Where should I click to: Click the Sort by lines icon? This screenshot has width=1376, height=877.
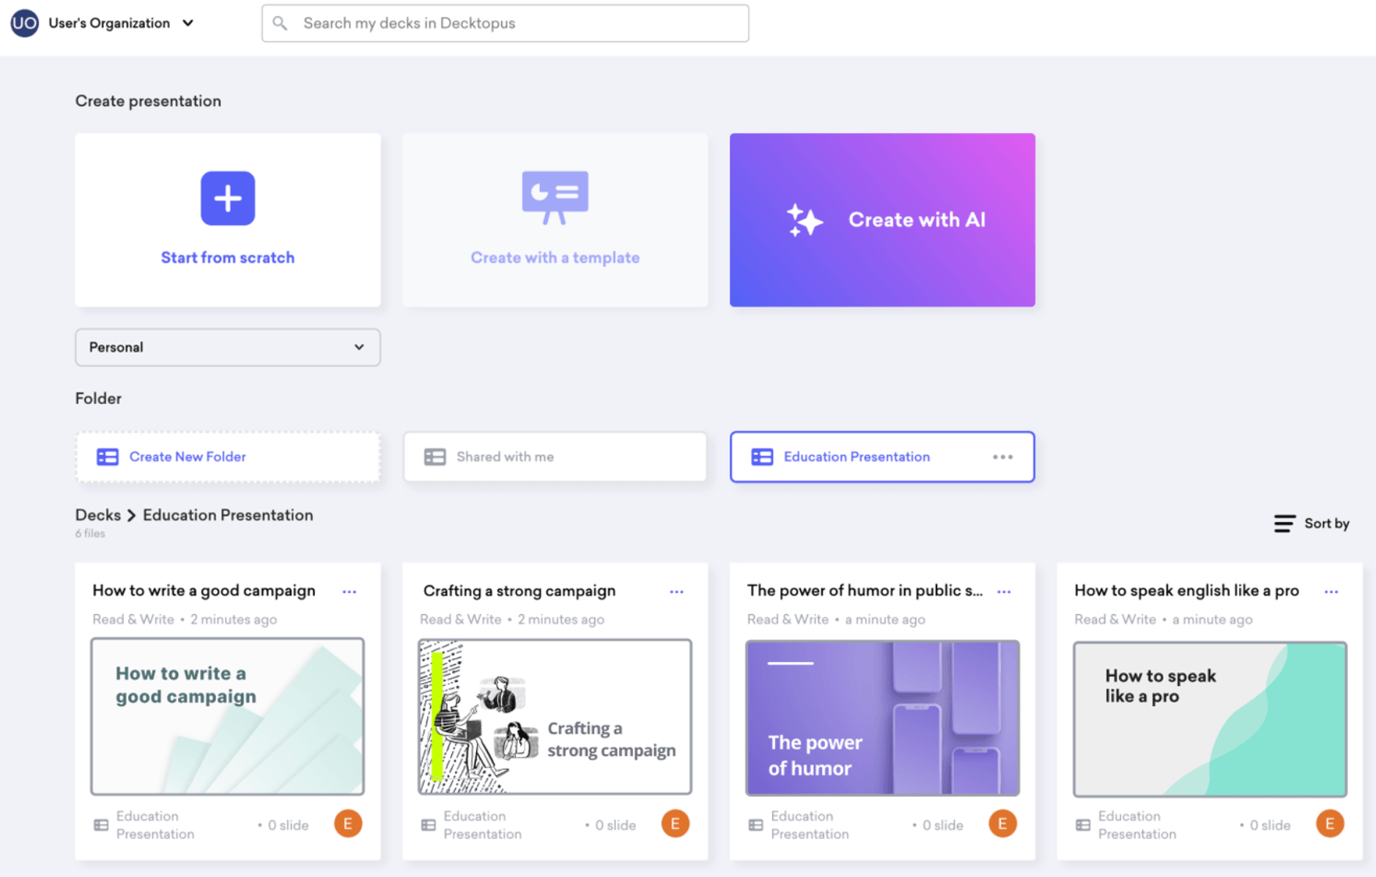1284,523
